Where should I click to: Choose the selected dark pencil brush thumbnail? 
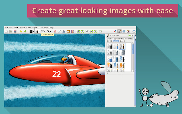click(122, 46)
